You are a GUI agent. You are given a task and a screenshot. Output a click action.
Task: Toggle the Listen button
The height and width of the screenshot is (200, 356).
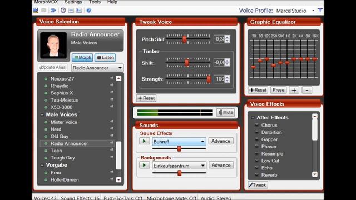[x=105, y=58]
